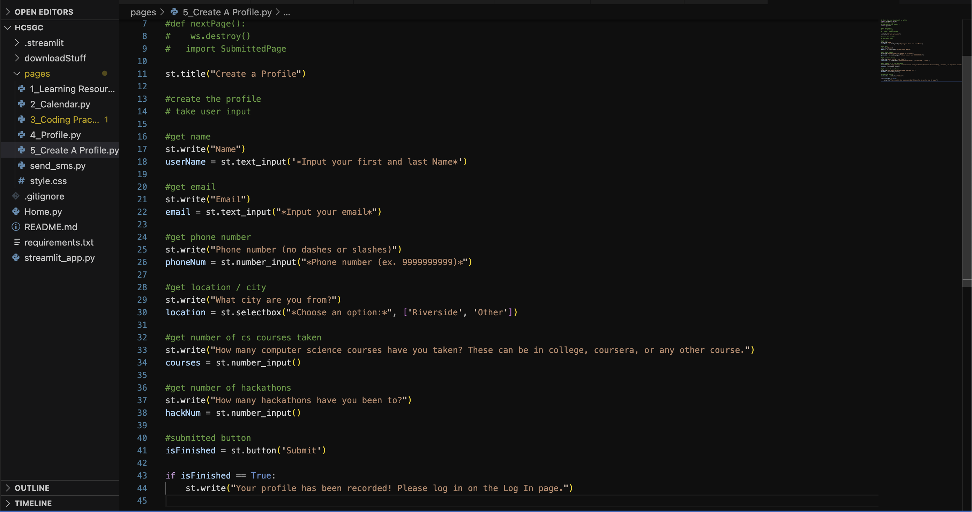Click Python icon in breadcrumb bar
Screen dimensions: 972x512
(x=174, y=12)
